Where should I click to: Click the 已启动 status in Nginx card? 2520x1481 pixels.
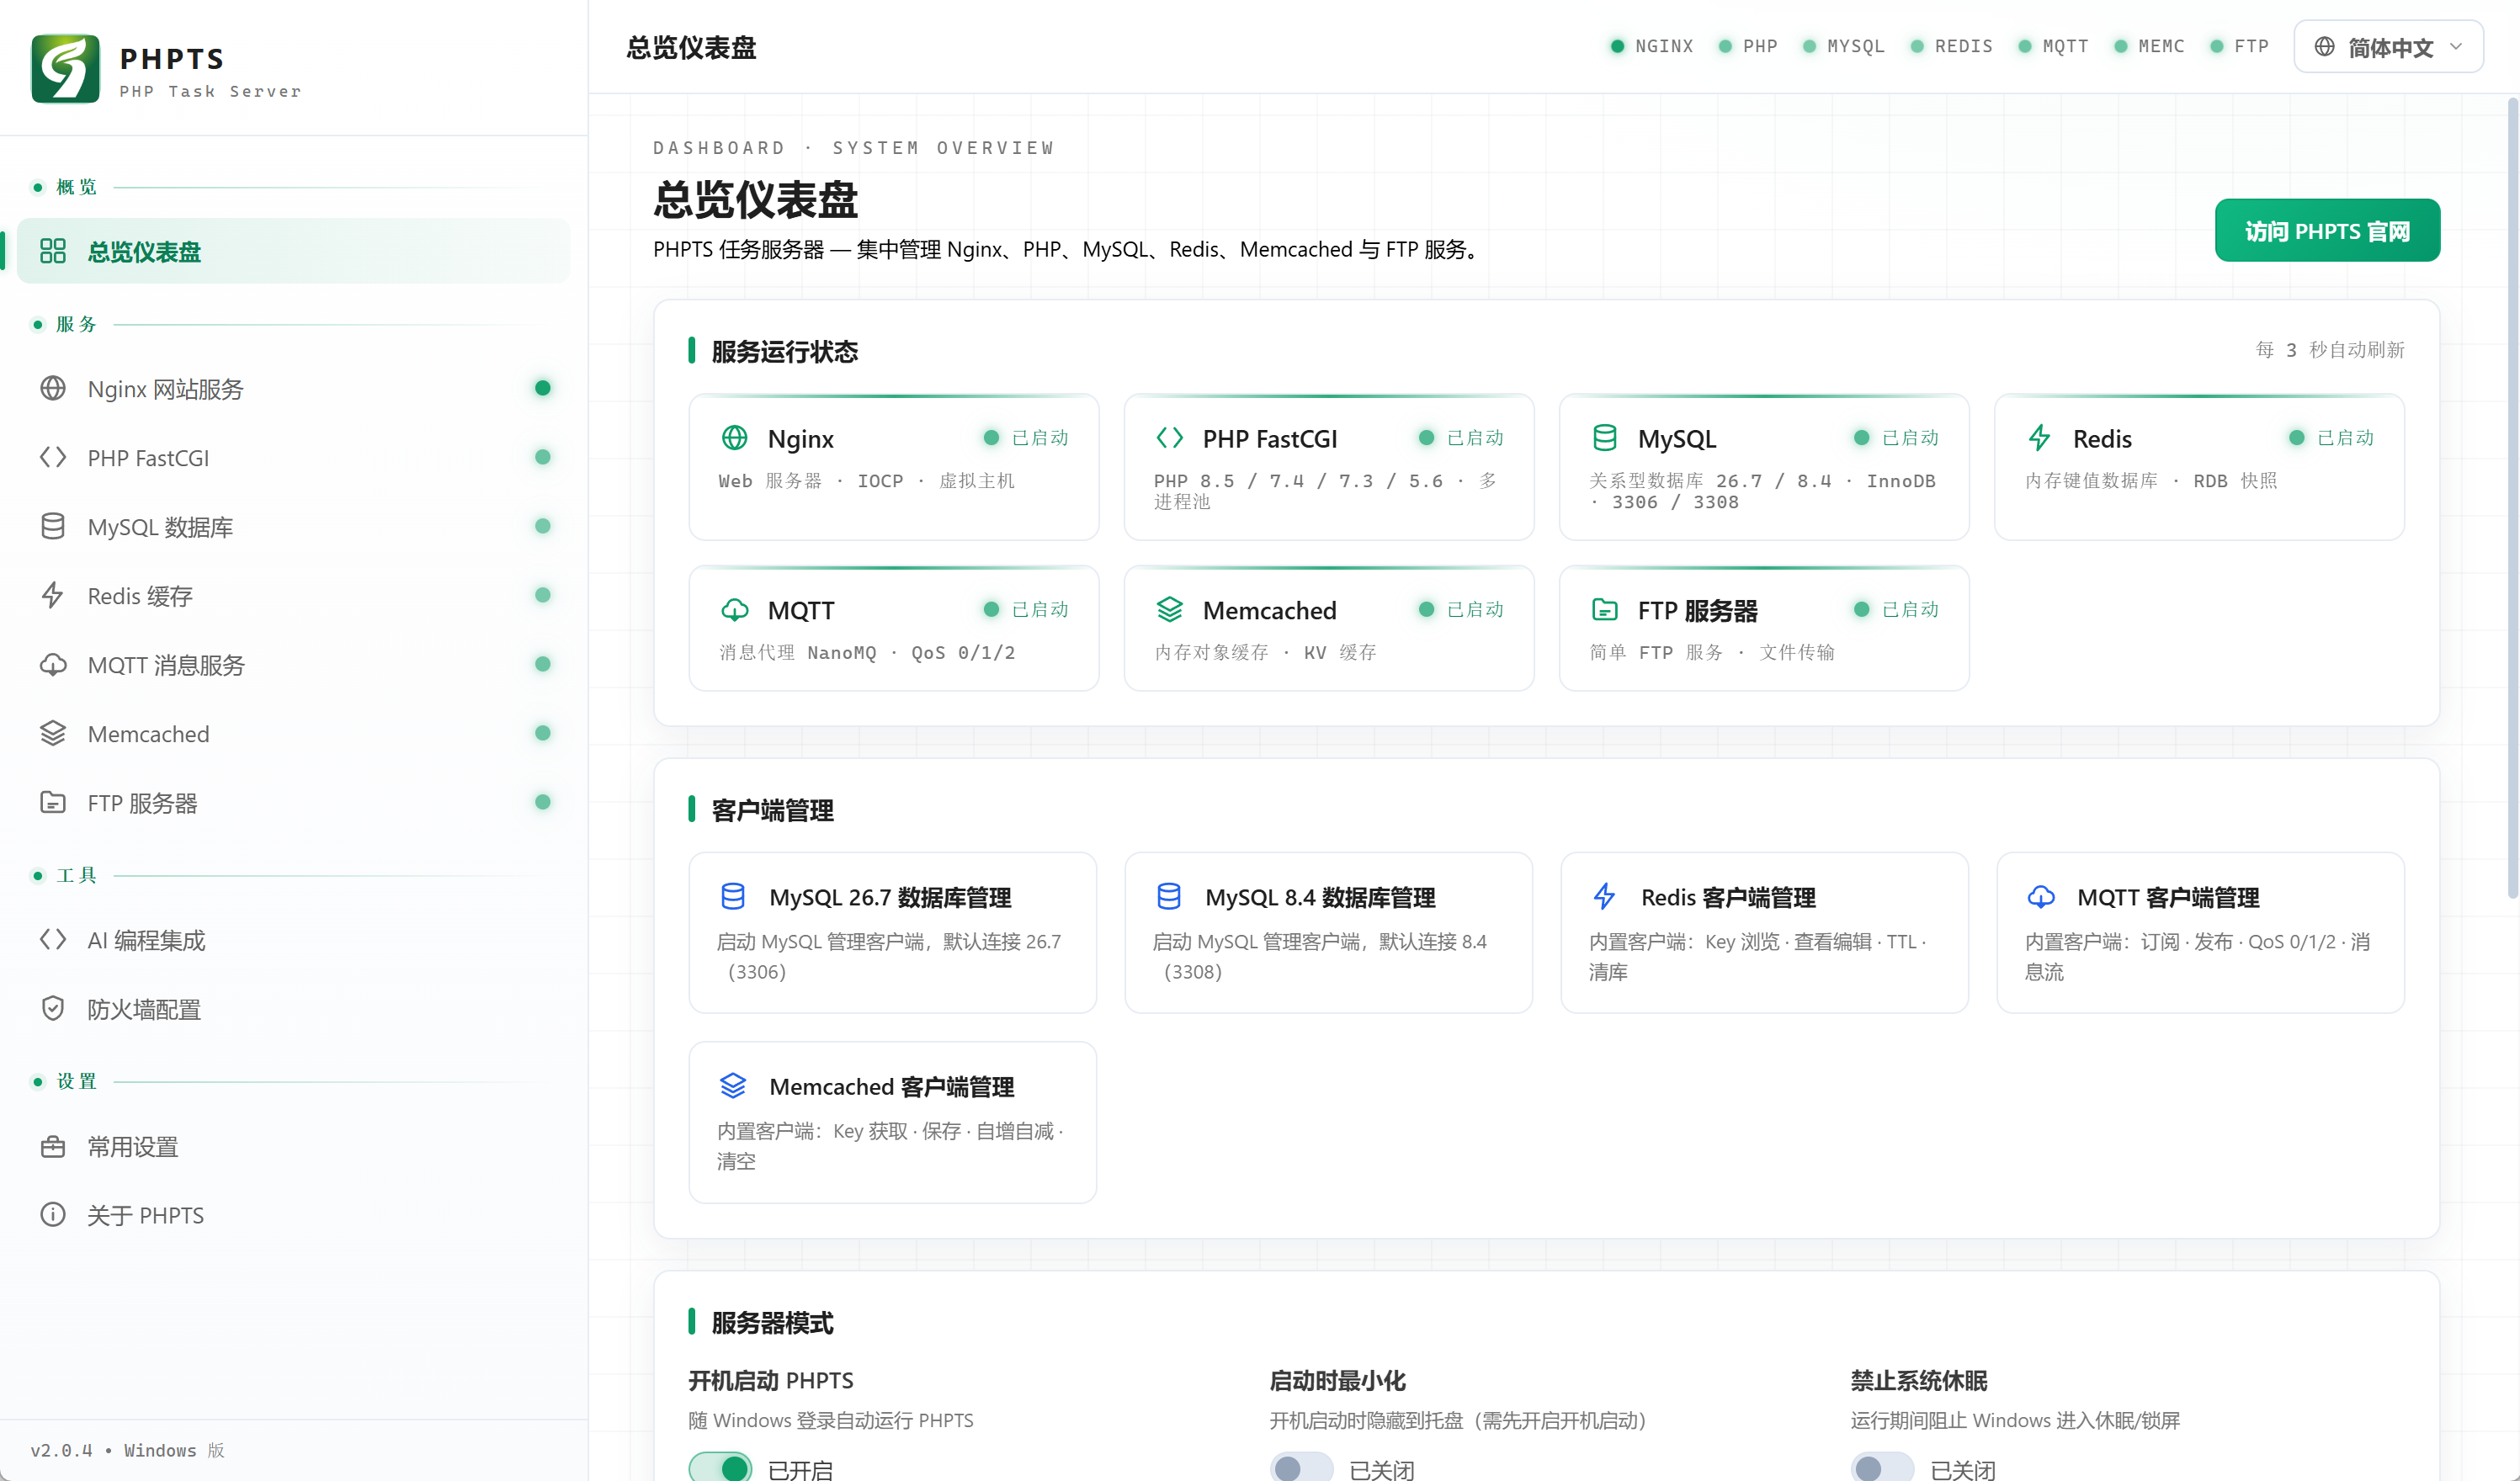click(1026, 437)
